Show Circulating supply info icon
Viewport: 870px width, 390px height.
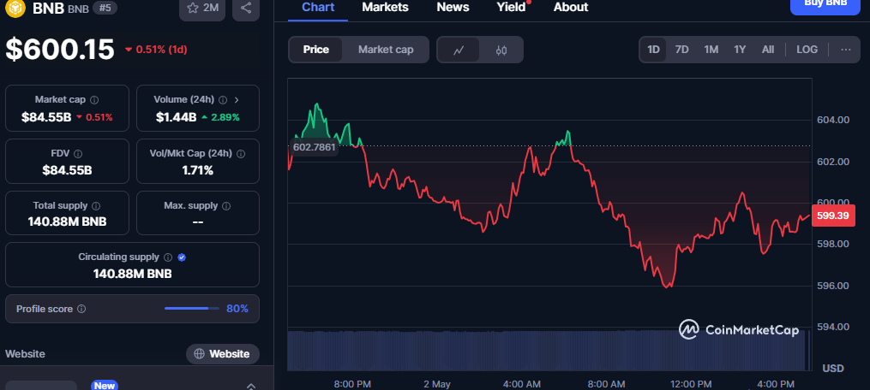point(169,257)
